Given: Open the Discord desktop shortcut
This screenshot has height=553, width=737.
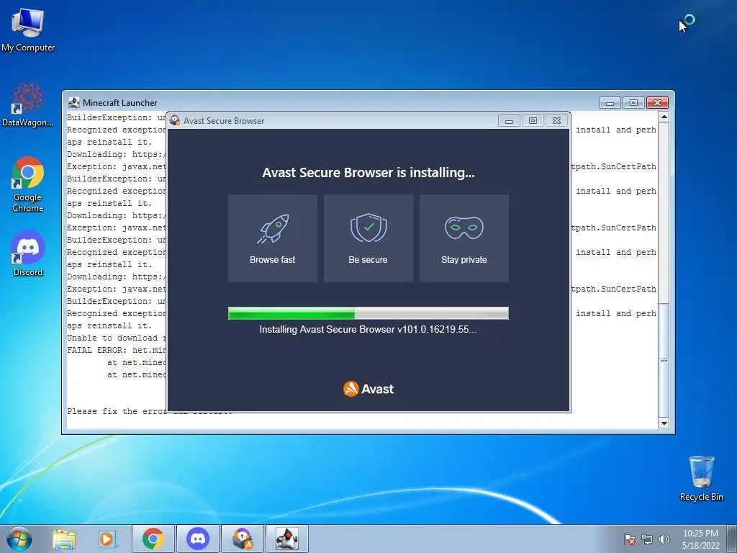Looking at the screenshot, I should click(28, 253).
